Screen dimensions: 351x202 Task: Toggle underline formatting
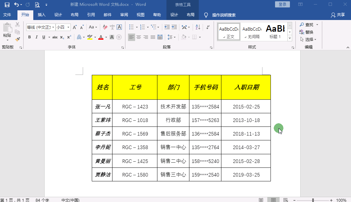click(43, 37)
